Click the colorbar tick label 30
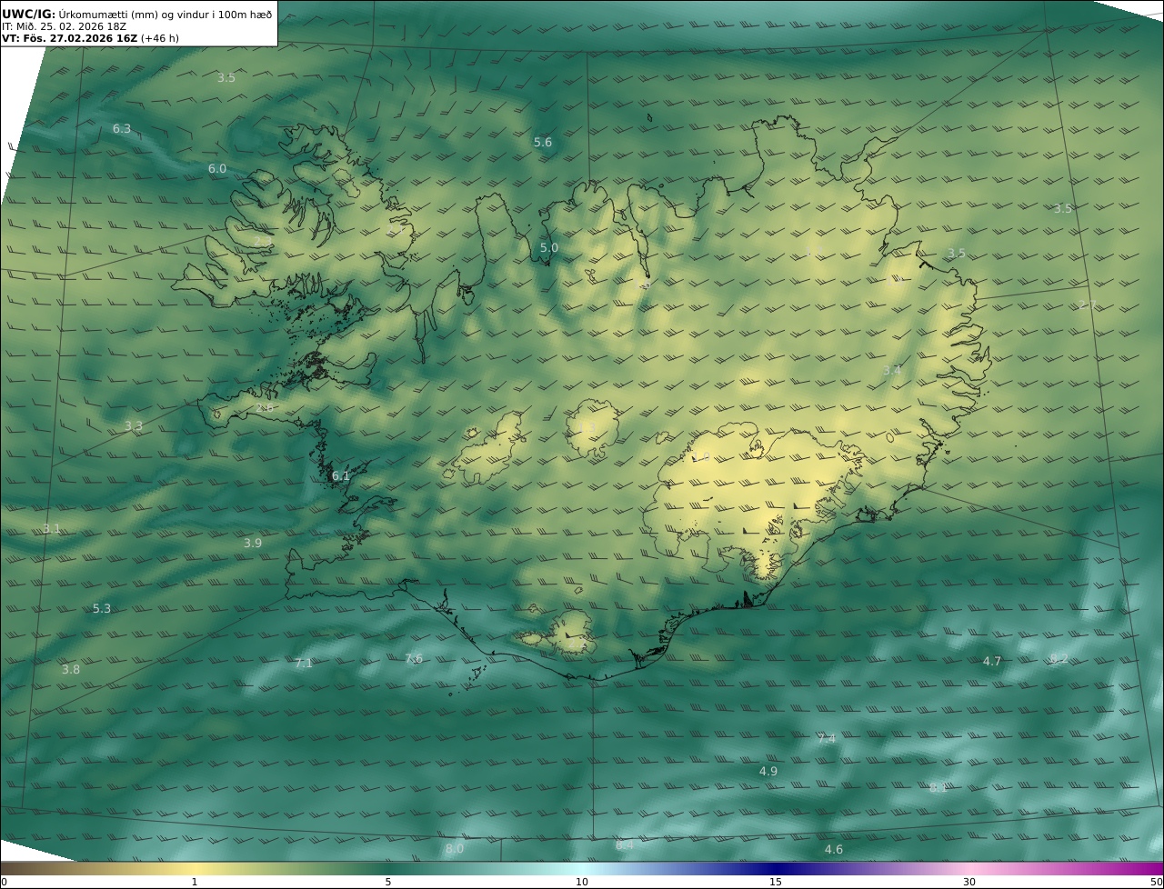Viewport: 1164px width, 889px height. click(969, 882)
